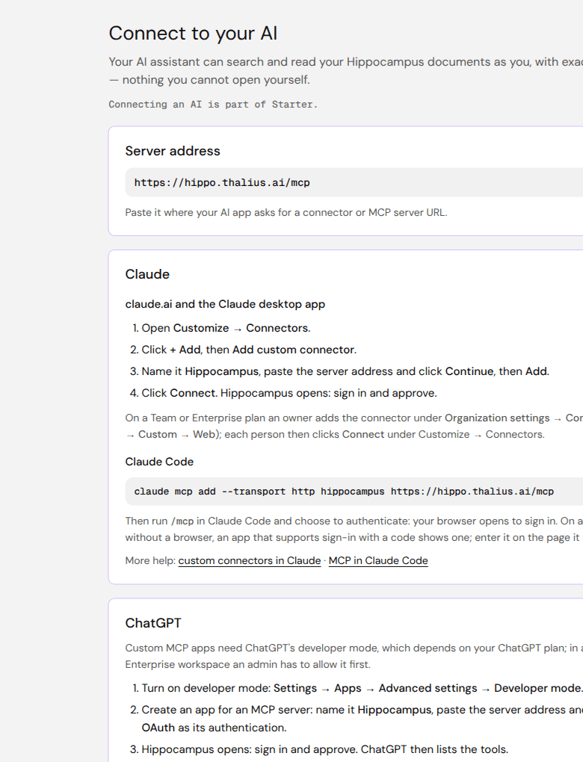583x762 pixels.
Task: Click 'Your AI assistant can search and read' intro
Action: pos(346,70)
